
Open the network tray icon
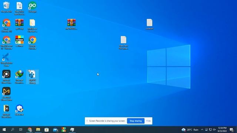(210, 130)
